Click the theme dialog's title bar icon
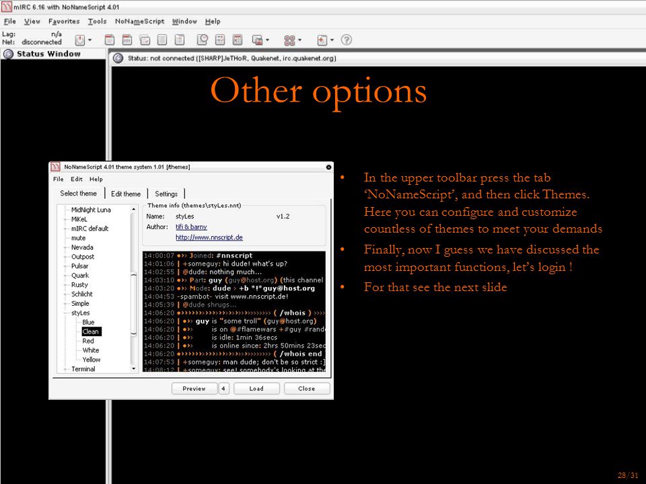 (x=56, y=167)
